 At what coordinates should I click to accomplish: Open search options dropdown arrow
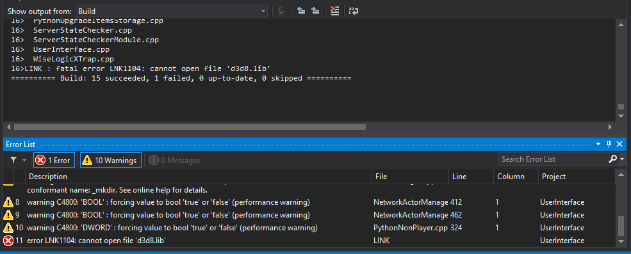(622, 159)
